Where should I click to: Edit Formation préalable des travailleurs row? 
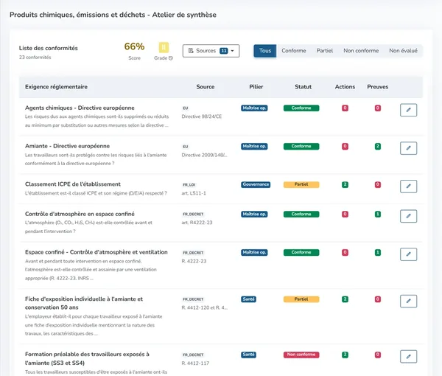(408, 357)
